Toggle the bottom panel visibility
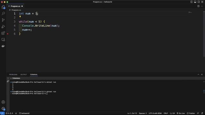The image size is (205, 115). click(195, 2)
